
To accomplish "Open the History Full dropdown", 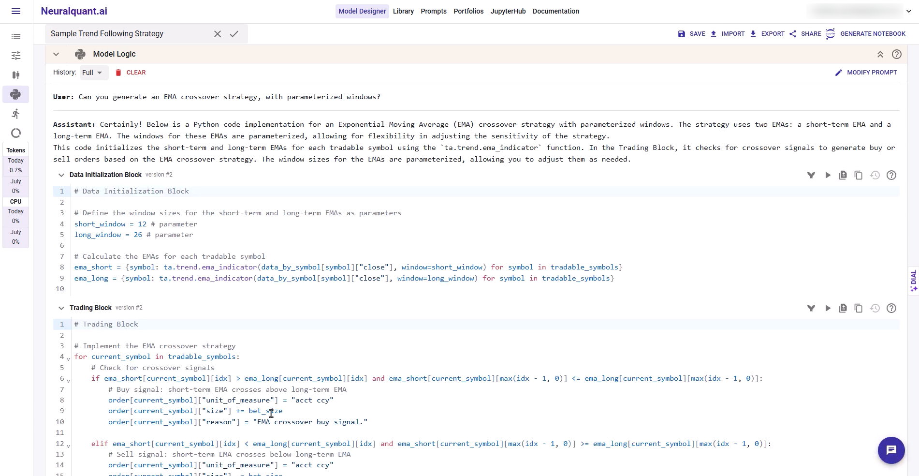I will [92, 73].
